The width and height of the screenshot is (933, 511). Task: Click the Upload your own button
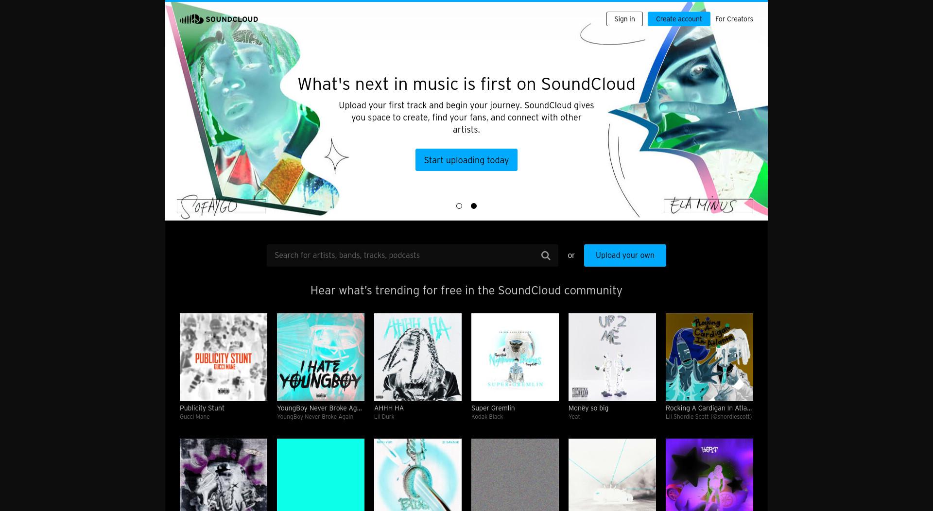click(625, 255)
